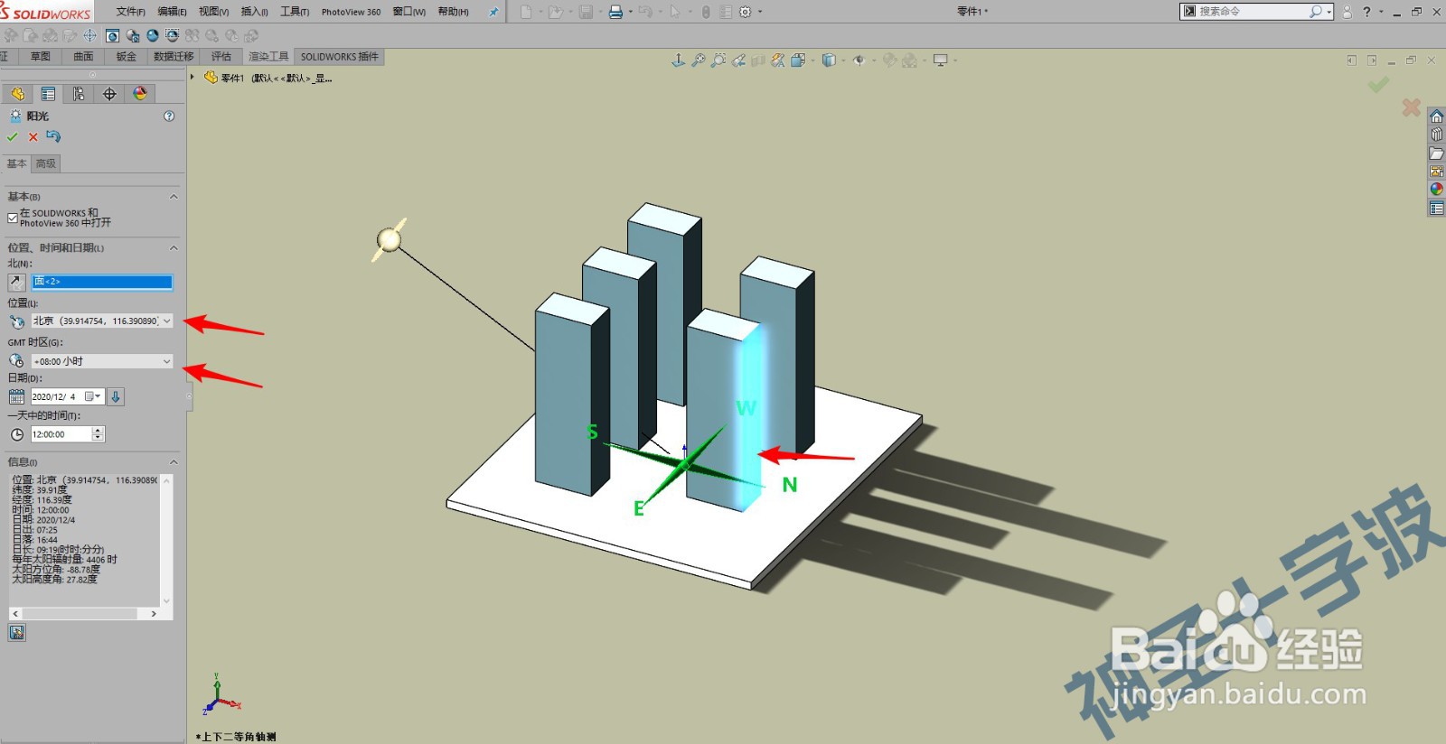The height and width of the screenshot is (744, 1446).
Task: Click the Options gear icon in the title bar
Action: (x=746, y=12)
